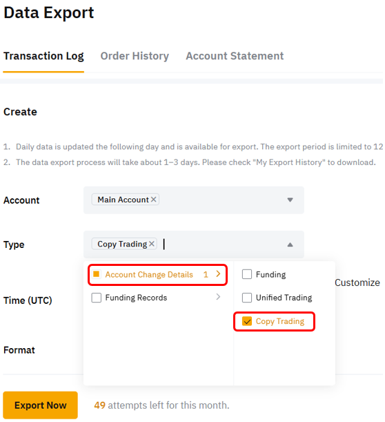Click the Export Now button
The image size is (385, 422).
pyautogui.click(x=40, y=405)
